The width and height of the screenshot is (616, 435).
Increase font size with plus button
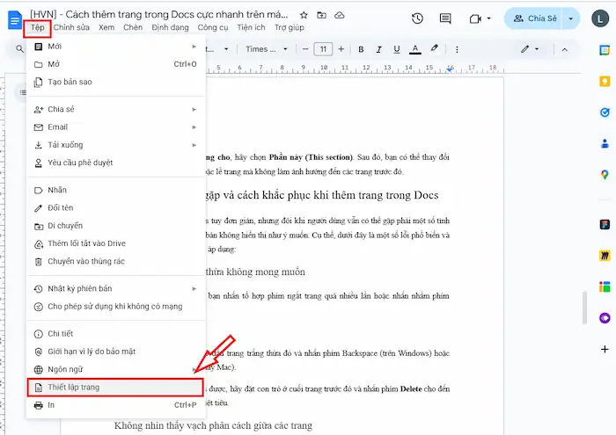pyautogui.click(x=341, y=49)
